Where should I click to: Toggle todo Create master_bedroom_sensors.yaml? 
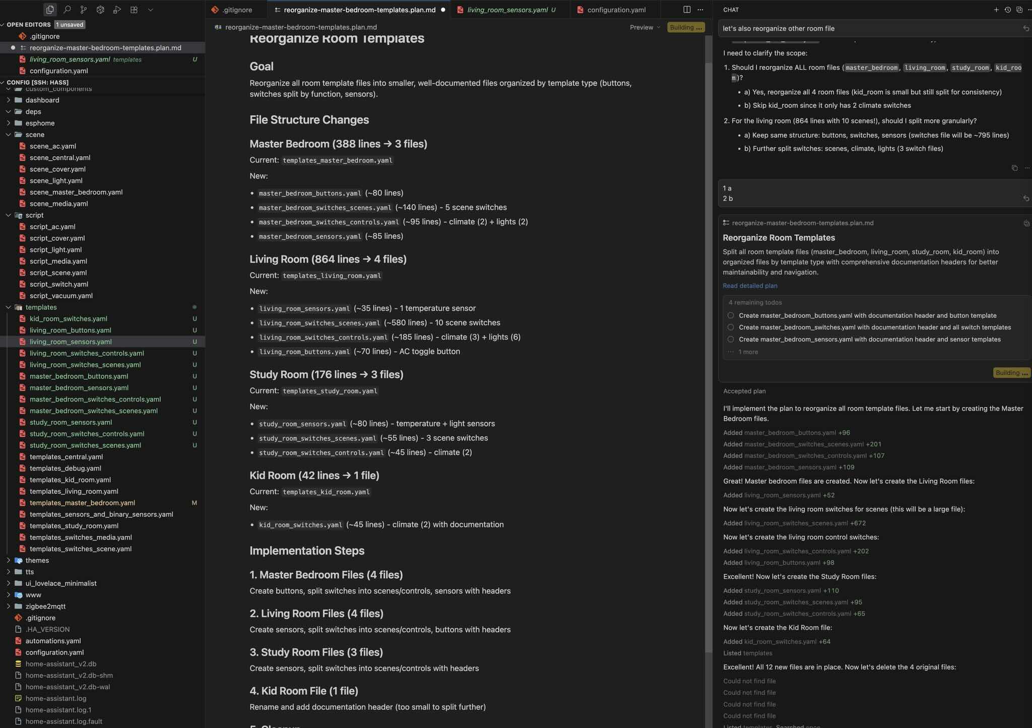coord(731,340)
